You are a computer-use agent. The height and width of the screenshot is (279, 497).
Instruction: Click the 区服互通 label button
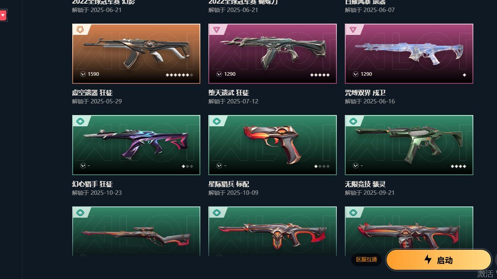(x=367, y=260)
